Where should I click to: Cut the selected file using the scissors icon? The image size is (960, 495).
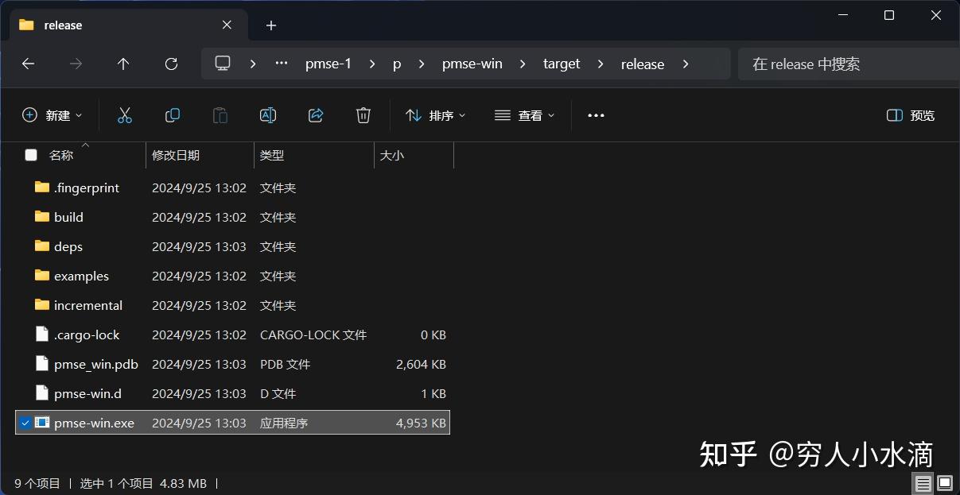point(124,114)
